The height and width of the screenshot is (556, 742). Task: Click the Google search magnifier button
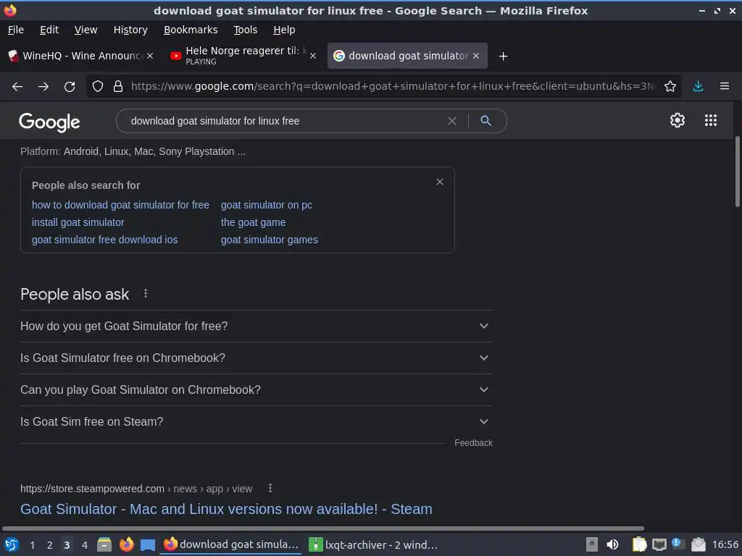pyautogui.click(x=485, y=121)
